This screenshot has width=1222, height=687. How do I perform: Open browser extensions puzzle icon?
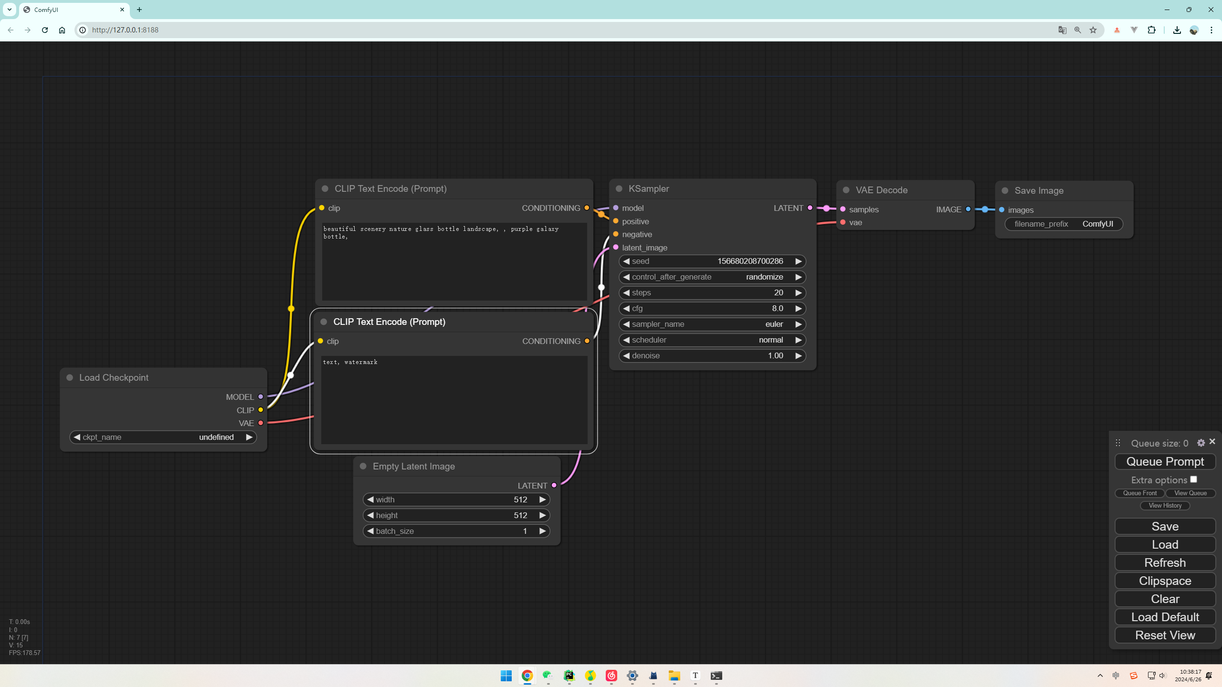click(1151, 30)
